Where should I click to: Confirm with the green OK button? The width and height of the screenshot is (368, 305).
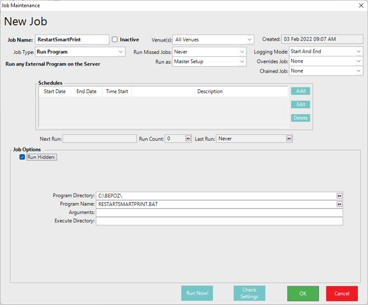click(x=302, y=293)
